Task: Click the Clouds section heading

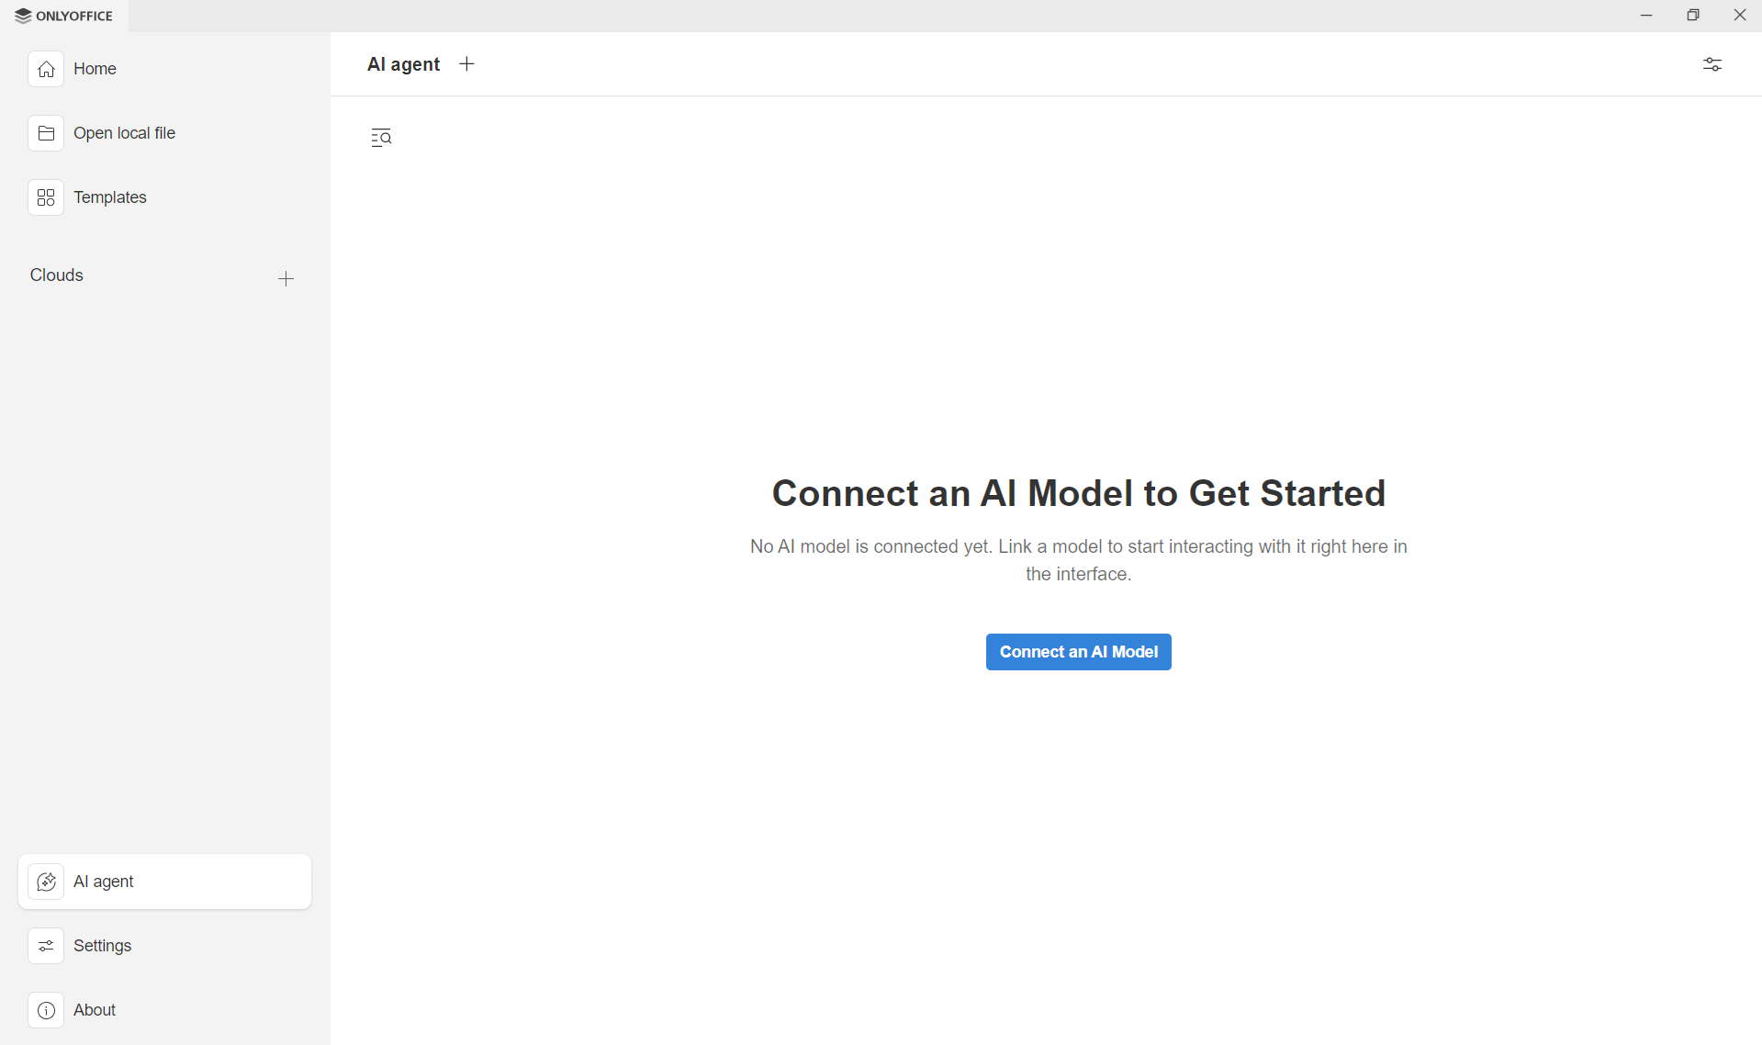Action: [56, 275]
